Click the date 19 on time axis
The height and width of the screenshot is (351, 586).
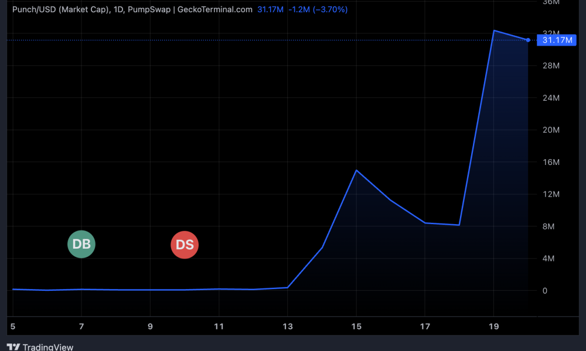click(x=494, y=326)
